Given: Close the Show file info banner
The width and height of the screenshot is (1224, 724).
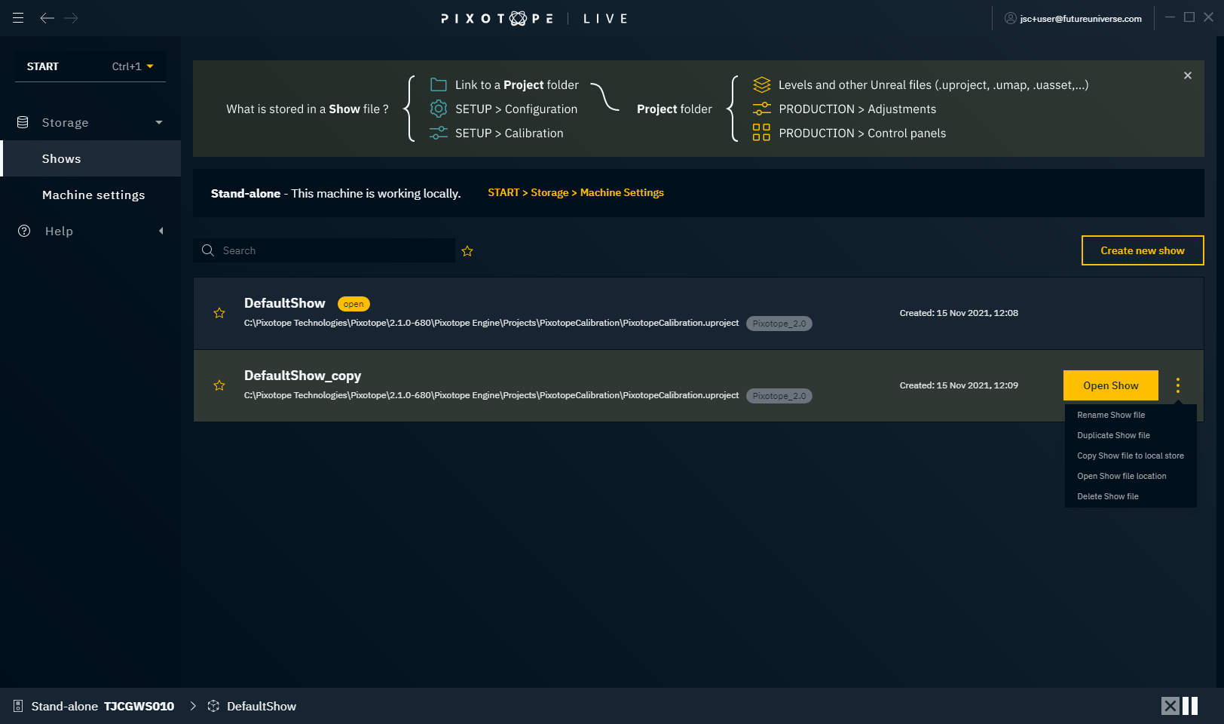Looking at the screenshot, I should pyautogui.click(x=1188, y=75).
